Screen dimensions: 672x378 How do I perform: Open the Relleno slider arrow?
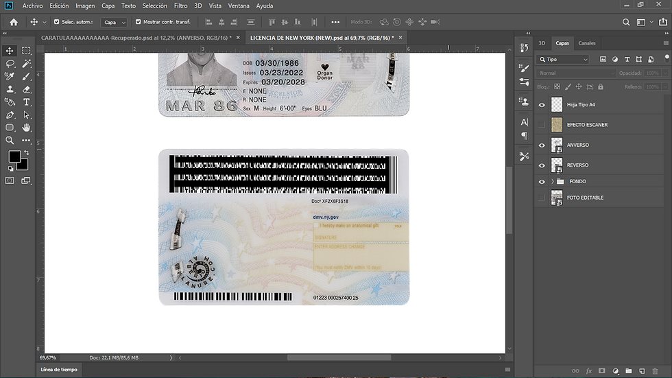665,86
